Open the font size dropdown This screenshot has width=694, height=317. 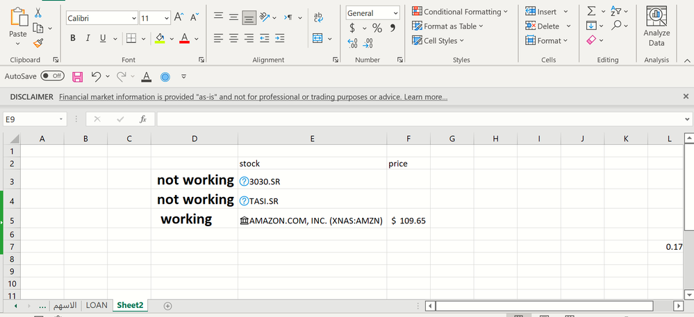pos(167,18)
